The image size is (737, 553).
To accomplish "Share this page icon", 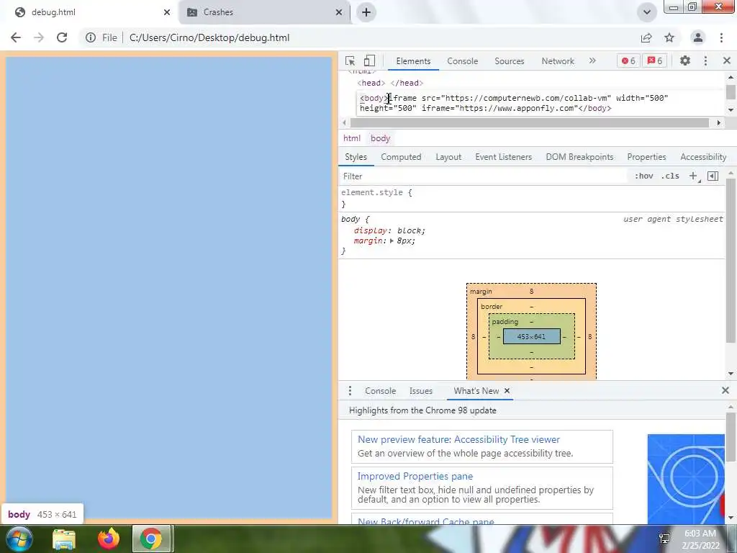I will click(646, 37).
